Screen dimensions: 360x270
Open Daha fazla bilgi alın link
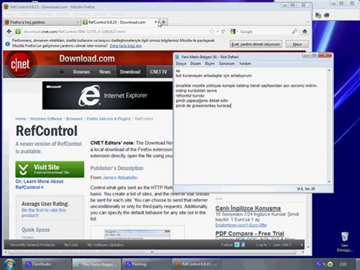(126, 46)
